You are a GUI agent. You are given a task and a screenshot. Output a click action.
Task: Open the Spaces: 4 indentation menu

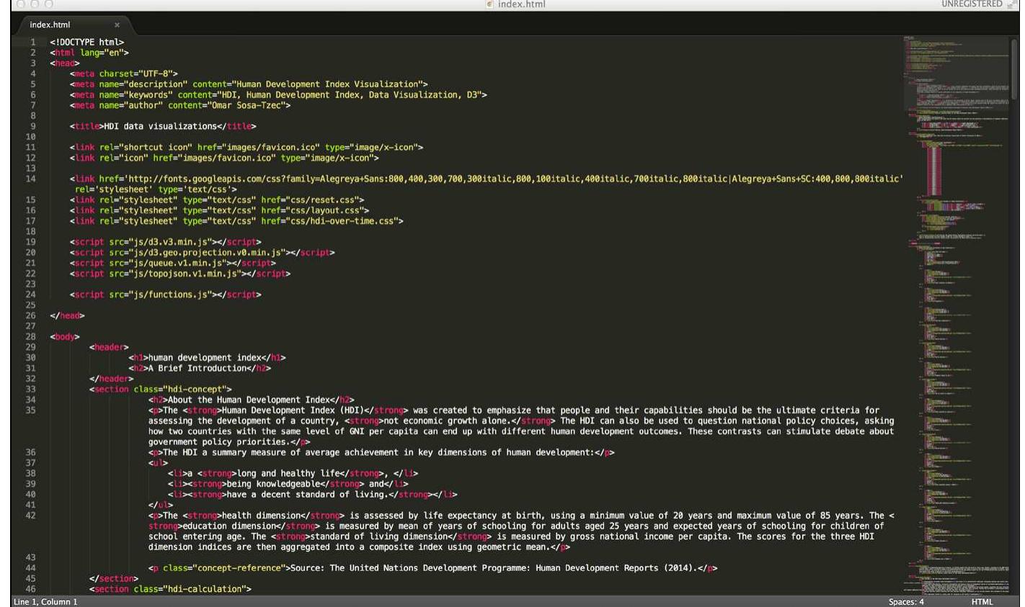[x=907, y=601]
